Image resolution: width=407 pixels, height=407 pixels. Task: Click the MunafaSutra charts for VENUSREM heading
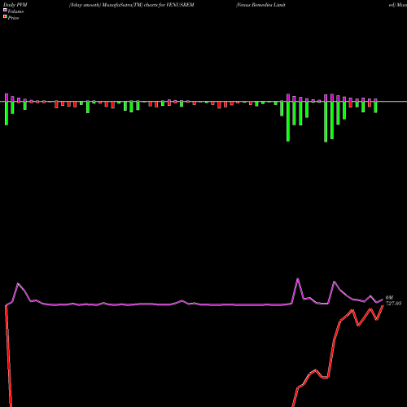pos(132,5)
